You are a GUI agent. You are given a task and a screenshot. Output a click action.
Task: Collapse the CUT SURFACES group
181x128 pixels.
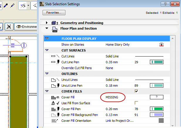pos(47,50)
